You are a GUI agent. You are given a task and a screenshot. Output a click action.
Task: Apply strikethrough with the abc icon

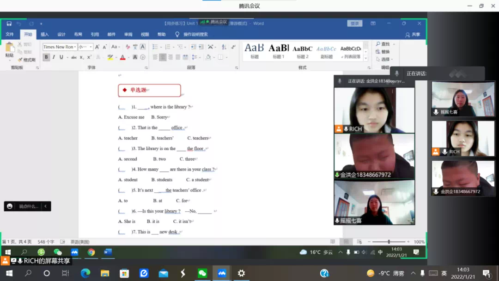[x=73, y=57]
